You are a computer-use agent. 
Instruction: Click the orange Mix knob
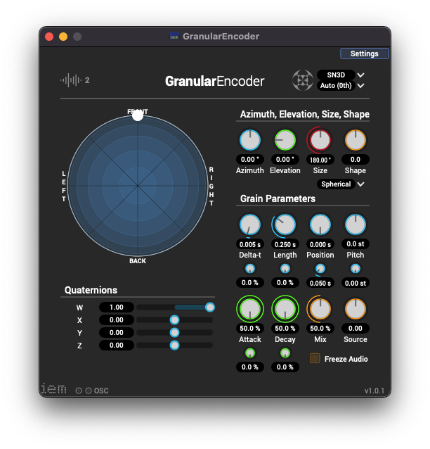(320, 309)
